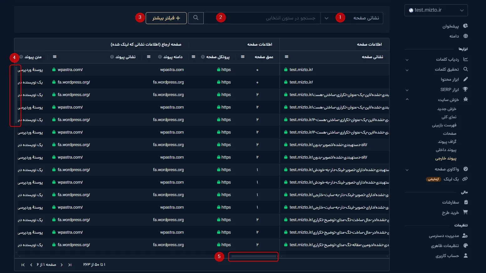Click the person icon for حساب کاربری
486x273 pixels.
click(x=466, y=255)
